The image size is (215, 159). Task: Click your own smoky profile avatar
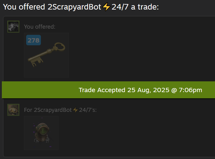click(x=13, y=27)
